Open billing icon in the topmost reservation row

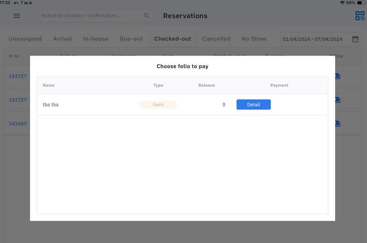[x=337, y=76]
